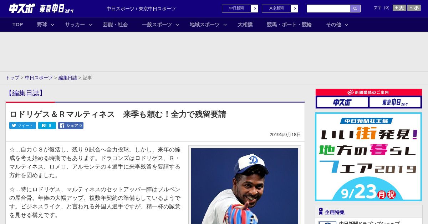The width and height of the screenshot is (428, 224).
Task: Click the 東京中日スポーツ logo in header
Action: (57, 9)
